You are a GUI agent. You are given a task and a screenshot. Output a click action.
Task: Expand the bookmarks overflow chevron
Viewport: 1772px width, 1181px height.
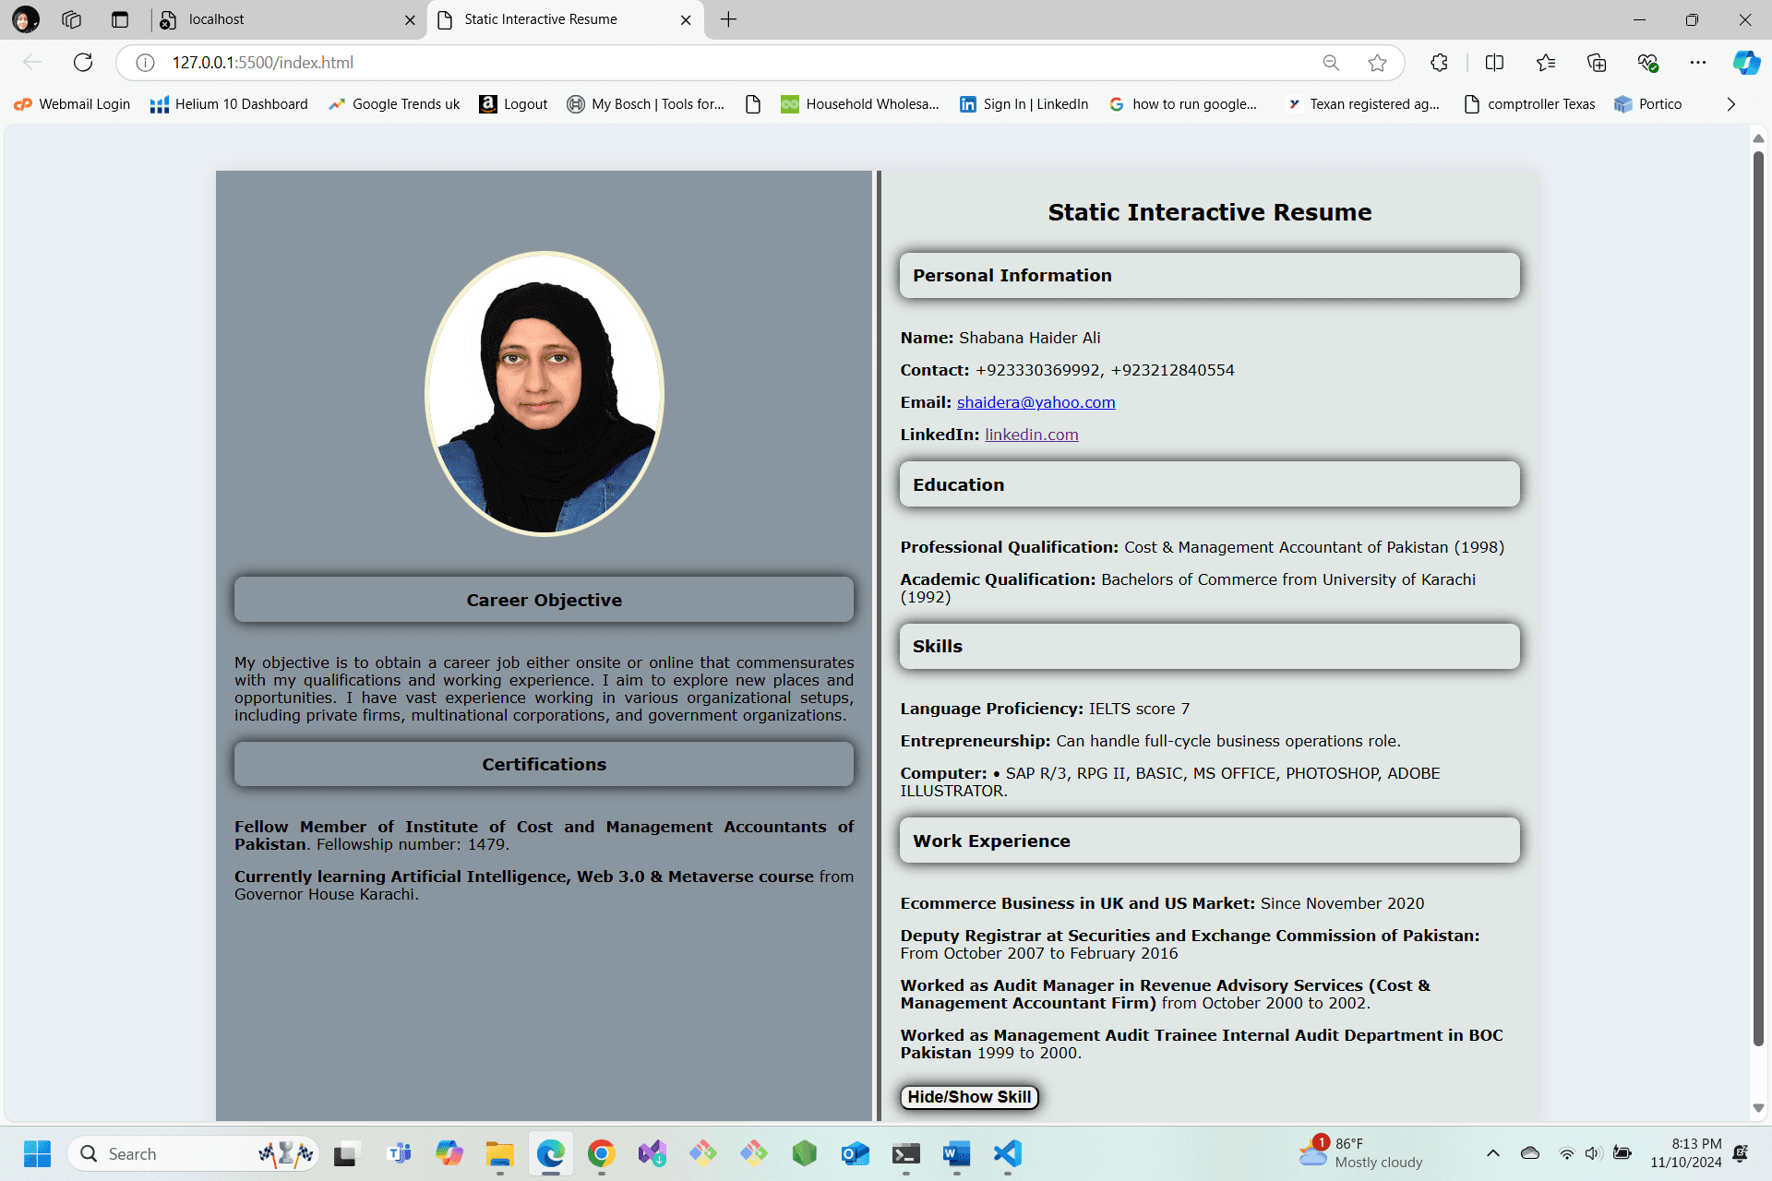click(x=1730, y=104)
